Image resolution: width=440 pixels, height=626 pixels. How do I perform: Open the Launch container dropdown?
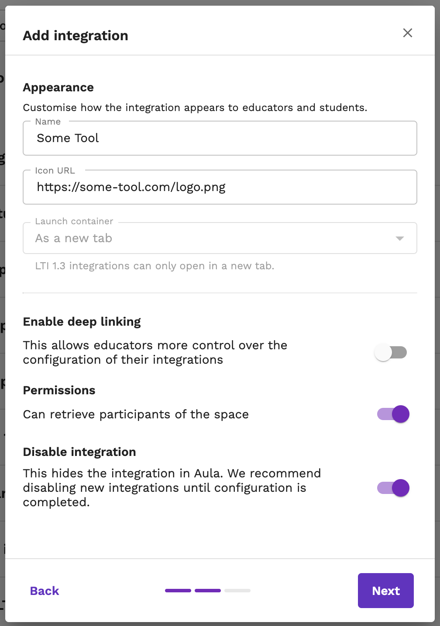click(x=220, y=238)
